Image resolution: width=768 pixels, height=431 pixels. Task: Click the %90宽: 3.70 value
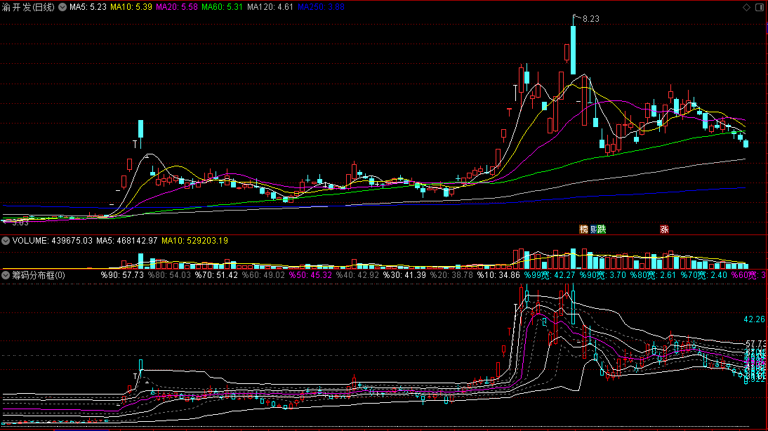click(x=603, y=275)
